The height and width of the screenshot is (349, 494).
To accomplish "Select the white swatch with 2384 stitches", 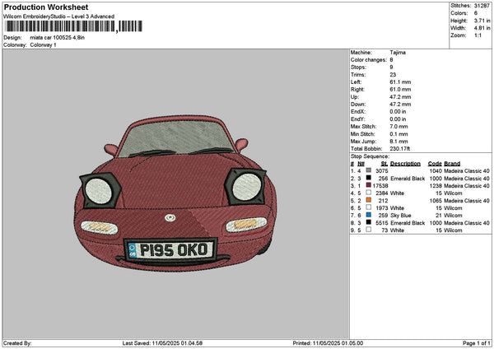I will click(x=369, y=193).
